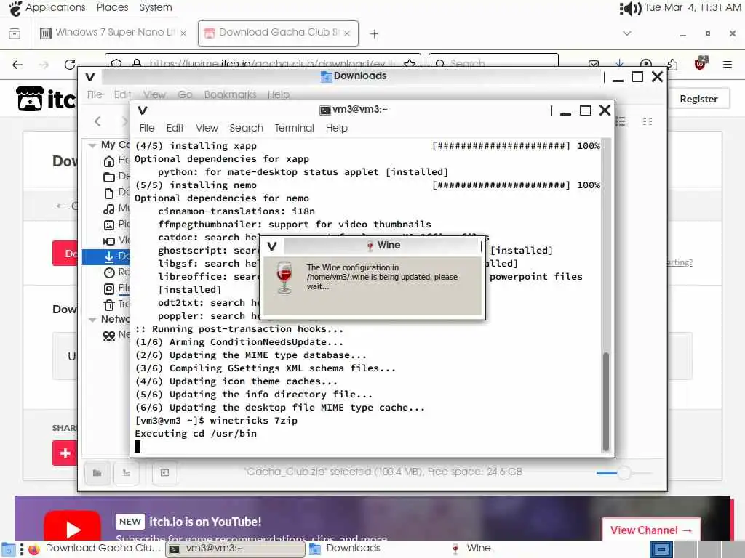Reload the Firefox page

click(70, 65)
